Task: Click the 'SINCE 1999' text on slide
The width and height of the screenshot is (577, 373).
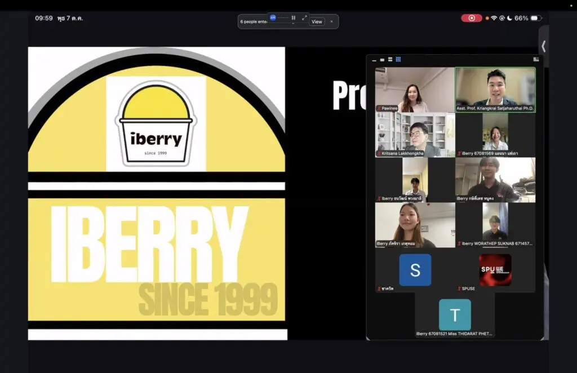Action: (208, 299)
